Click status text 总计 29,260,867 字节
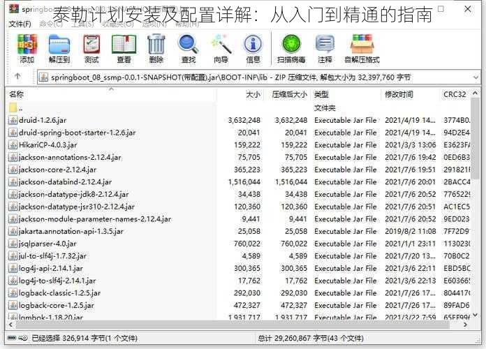This screenshot has width=486, height=349. tap(293, 338)
